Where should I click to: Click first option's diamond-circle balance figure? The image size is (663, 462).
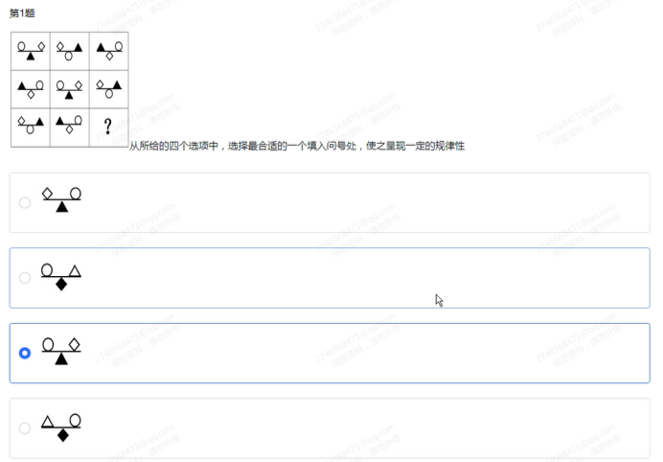point(61,199)
